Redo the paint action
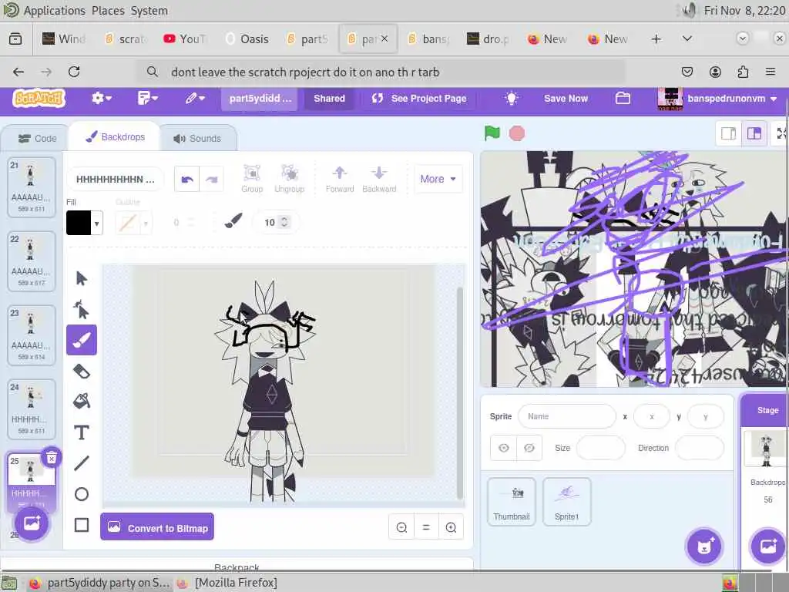The image size is (789, 592). 212,179
